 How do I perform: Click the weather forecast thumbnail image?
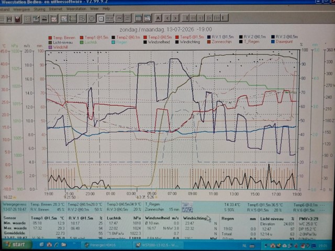coord(187,207)
